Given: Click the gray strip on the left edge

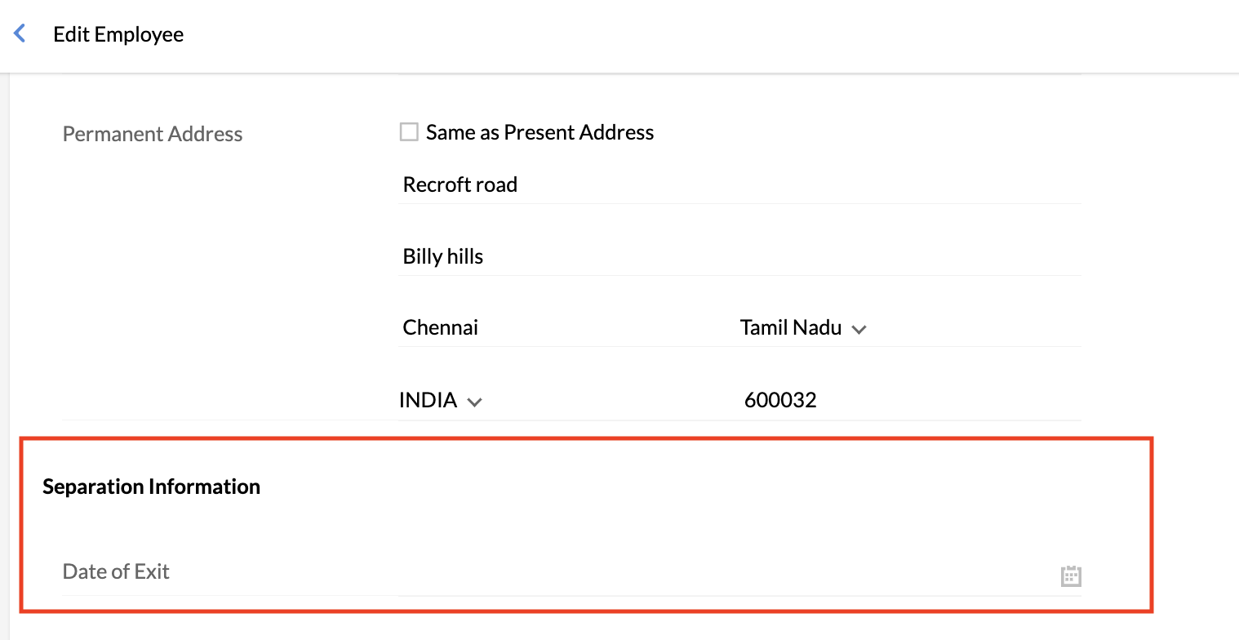Looking at the screenshot, I should pyautogui.click(x=4, y=327).
